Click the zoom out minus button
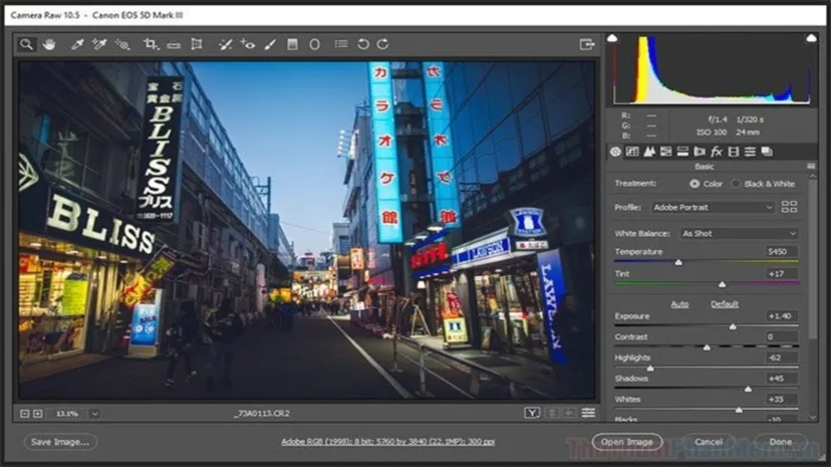 (25, 413)
